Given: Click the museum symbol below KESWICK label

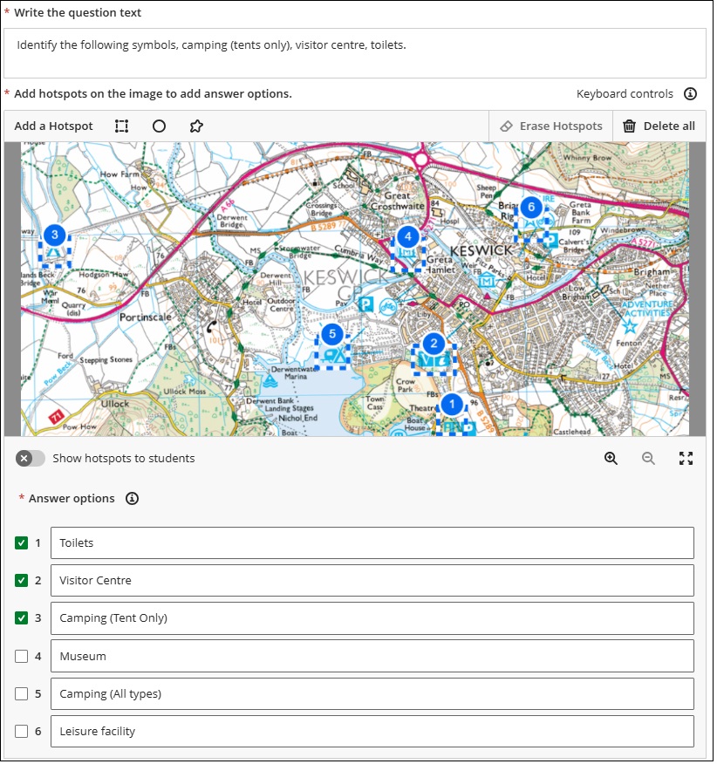Looking at the screenshot, I should click(x=487, y=280).
